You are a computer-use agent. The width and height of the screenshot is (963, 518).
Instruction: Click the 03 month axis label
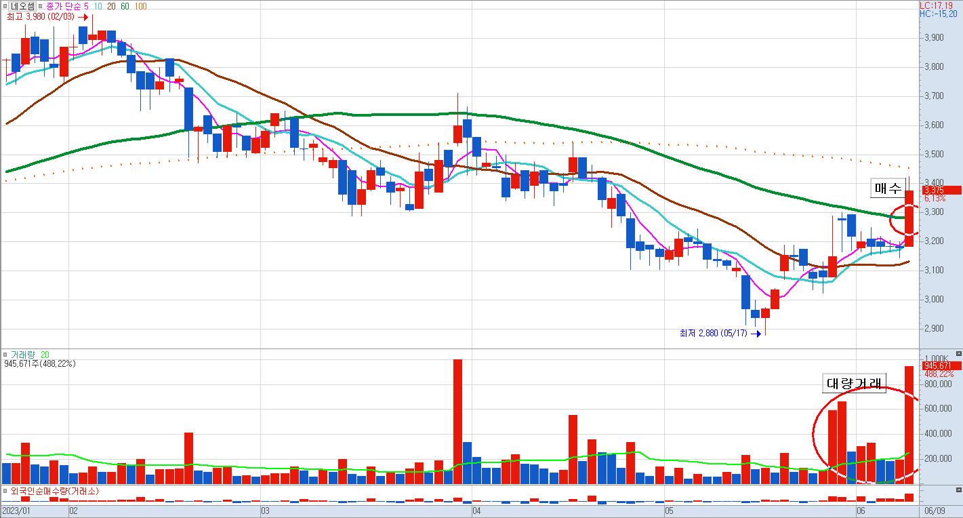click(265, 510)
